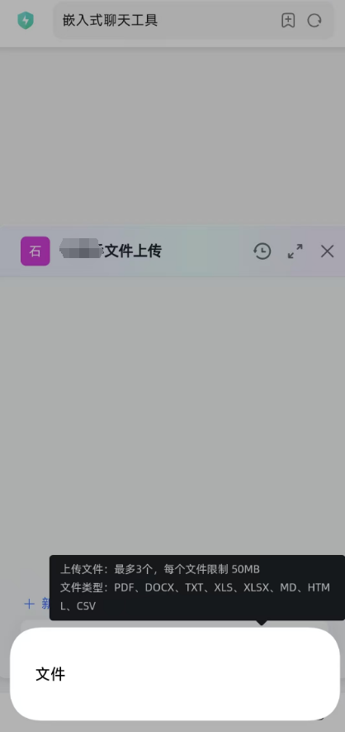This screenshot has height=732, width=345.
Task: Click the file types line in the tooltip
Action: (x=195, y=596)
